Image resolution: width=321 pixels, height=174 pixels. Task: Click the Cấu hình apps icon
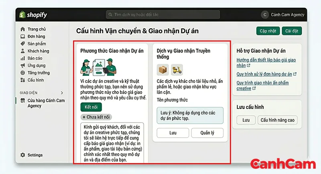pos(23,80)
